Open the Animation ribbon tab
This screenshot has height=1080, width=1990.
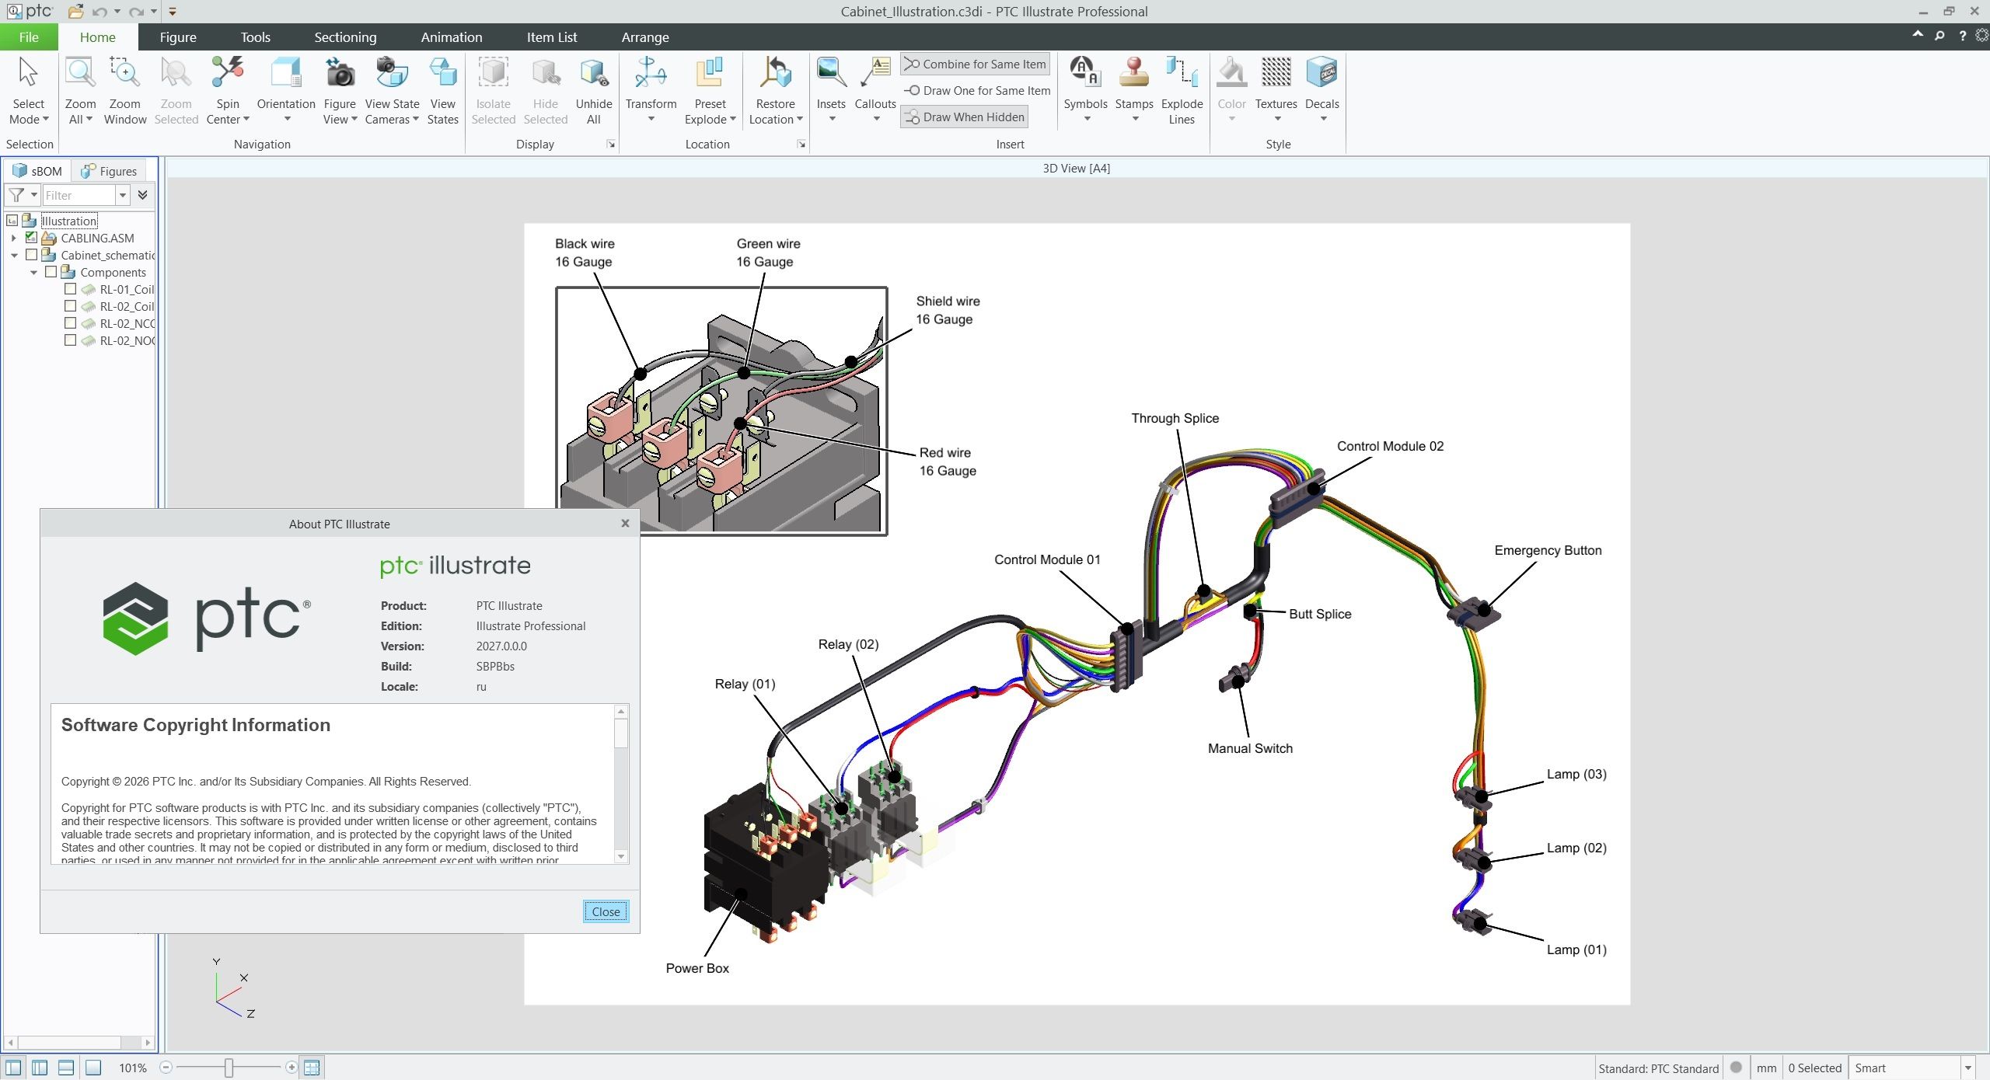(451, 37)
